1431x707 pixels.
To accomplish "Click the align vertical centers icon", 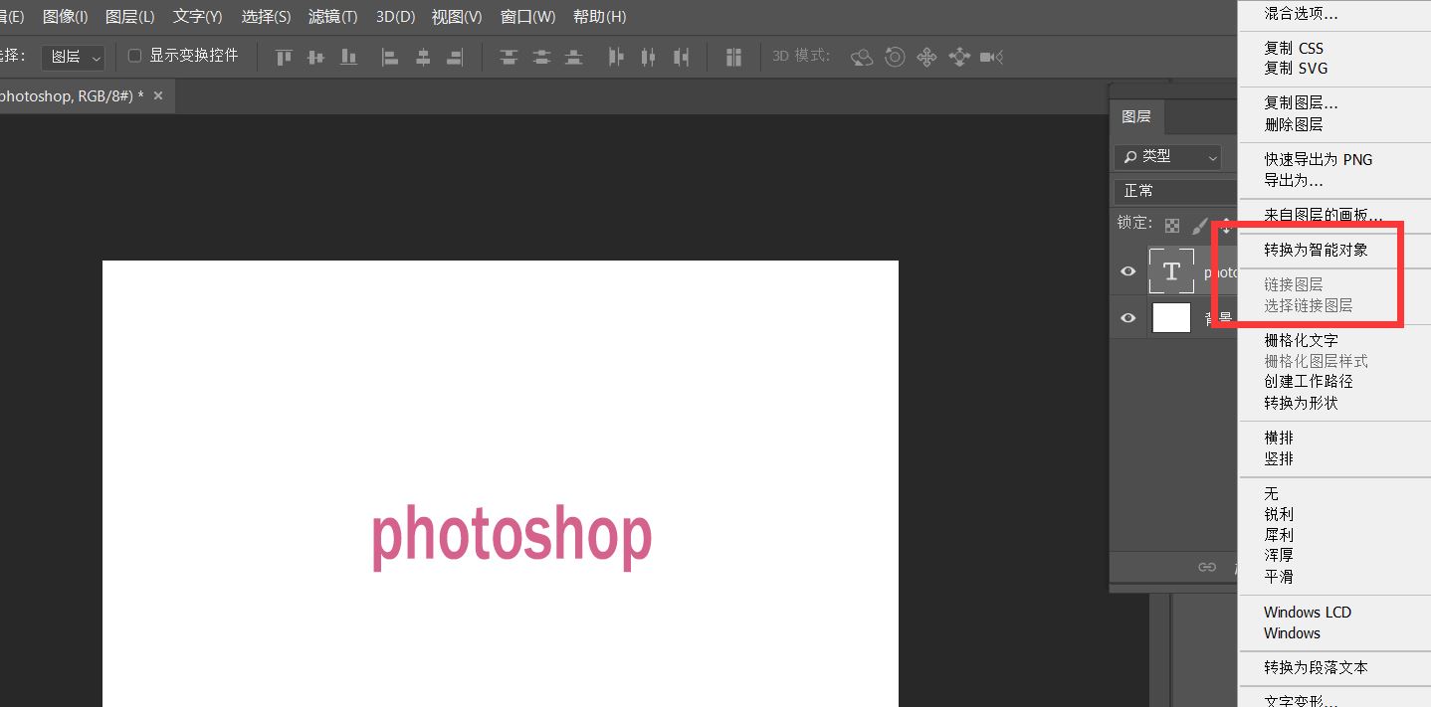I will coord(316,57).
